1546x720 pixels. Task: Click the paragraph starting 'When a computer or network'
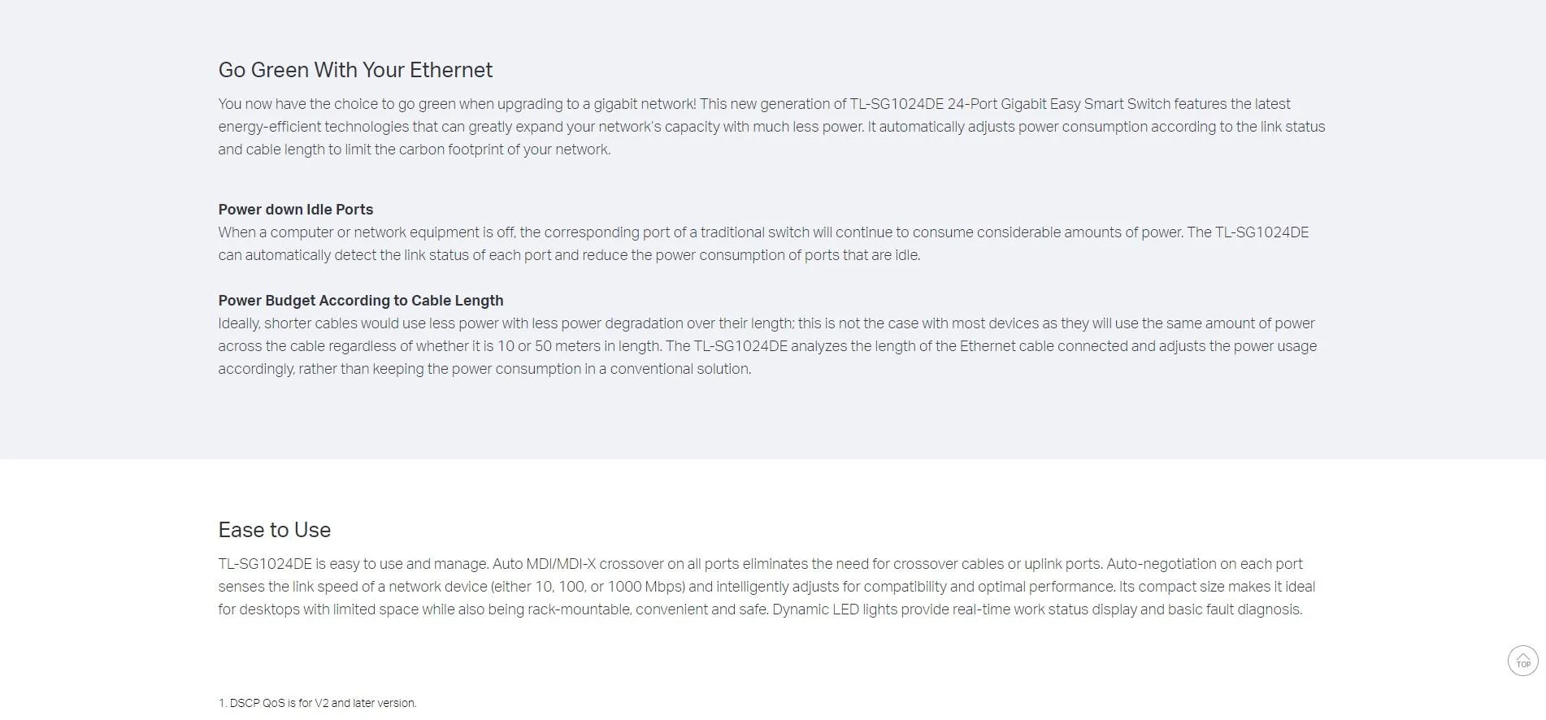click(763, 244)
